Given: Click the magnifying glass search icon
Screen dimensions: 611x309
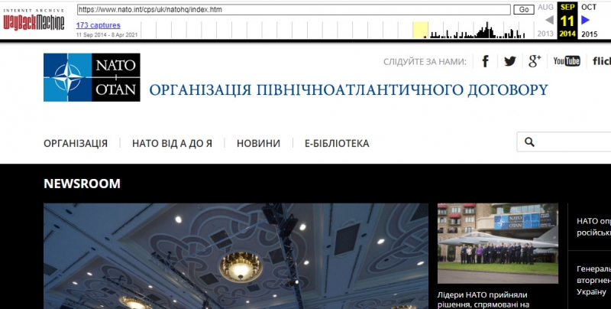Looking at the screenshot, I should (x=528, y=142).
